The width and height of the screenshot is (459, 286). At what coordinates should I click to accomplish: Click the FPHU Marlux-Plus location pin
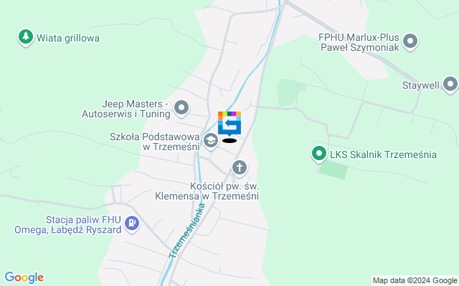[410, 41]
